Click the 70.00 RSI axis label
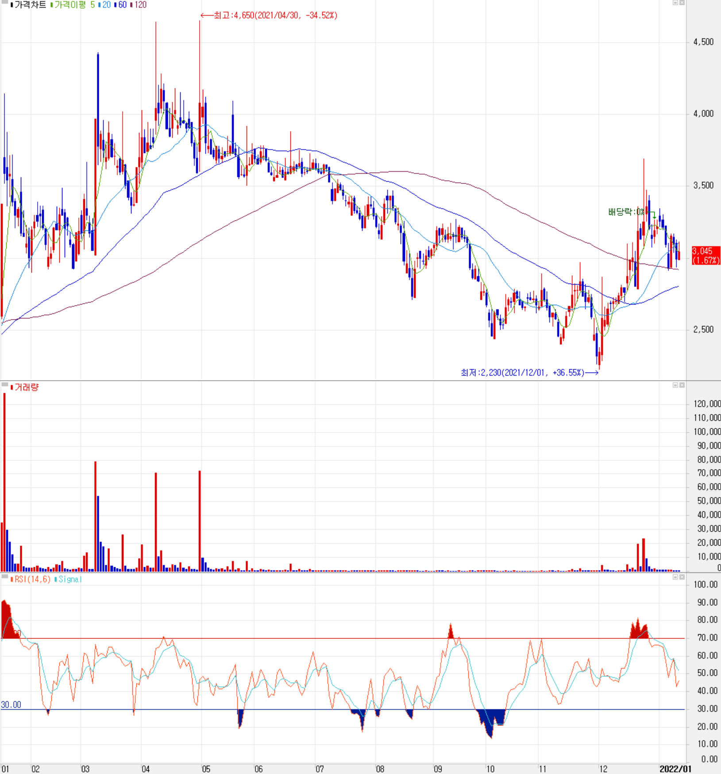 707,638
